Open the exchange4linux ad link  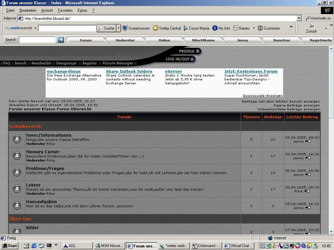(64, 71)
